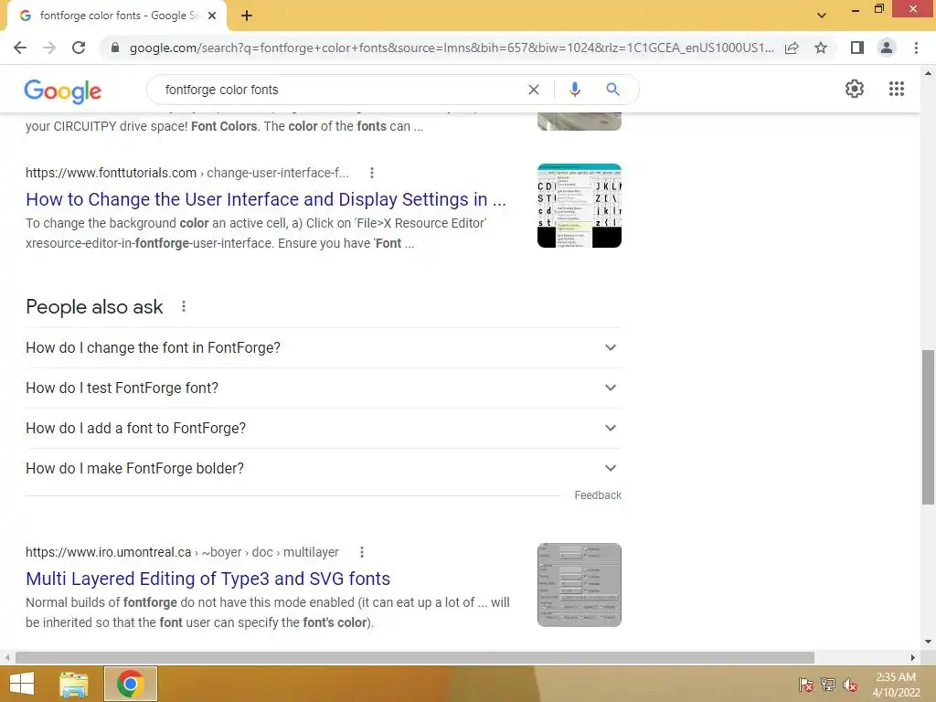Share this page from the address bar
The image size is (936, 702).
pos(792,48)
